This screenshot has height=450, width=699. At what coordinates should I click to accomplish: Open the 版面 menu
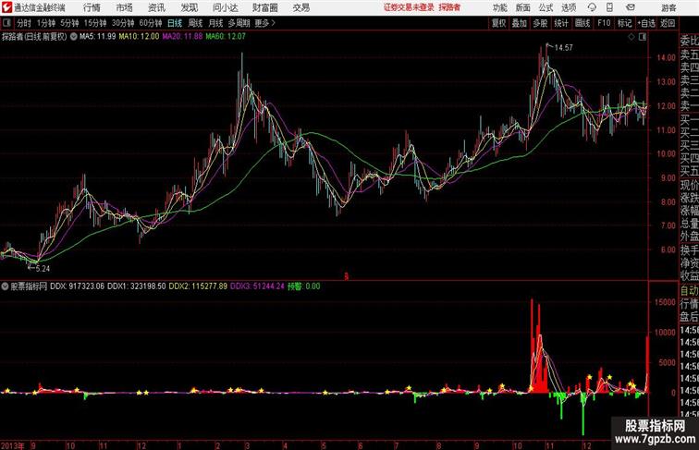tap(523, 7)
